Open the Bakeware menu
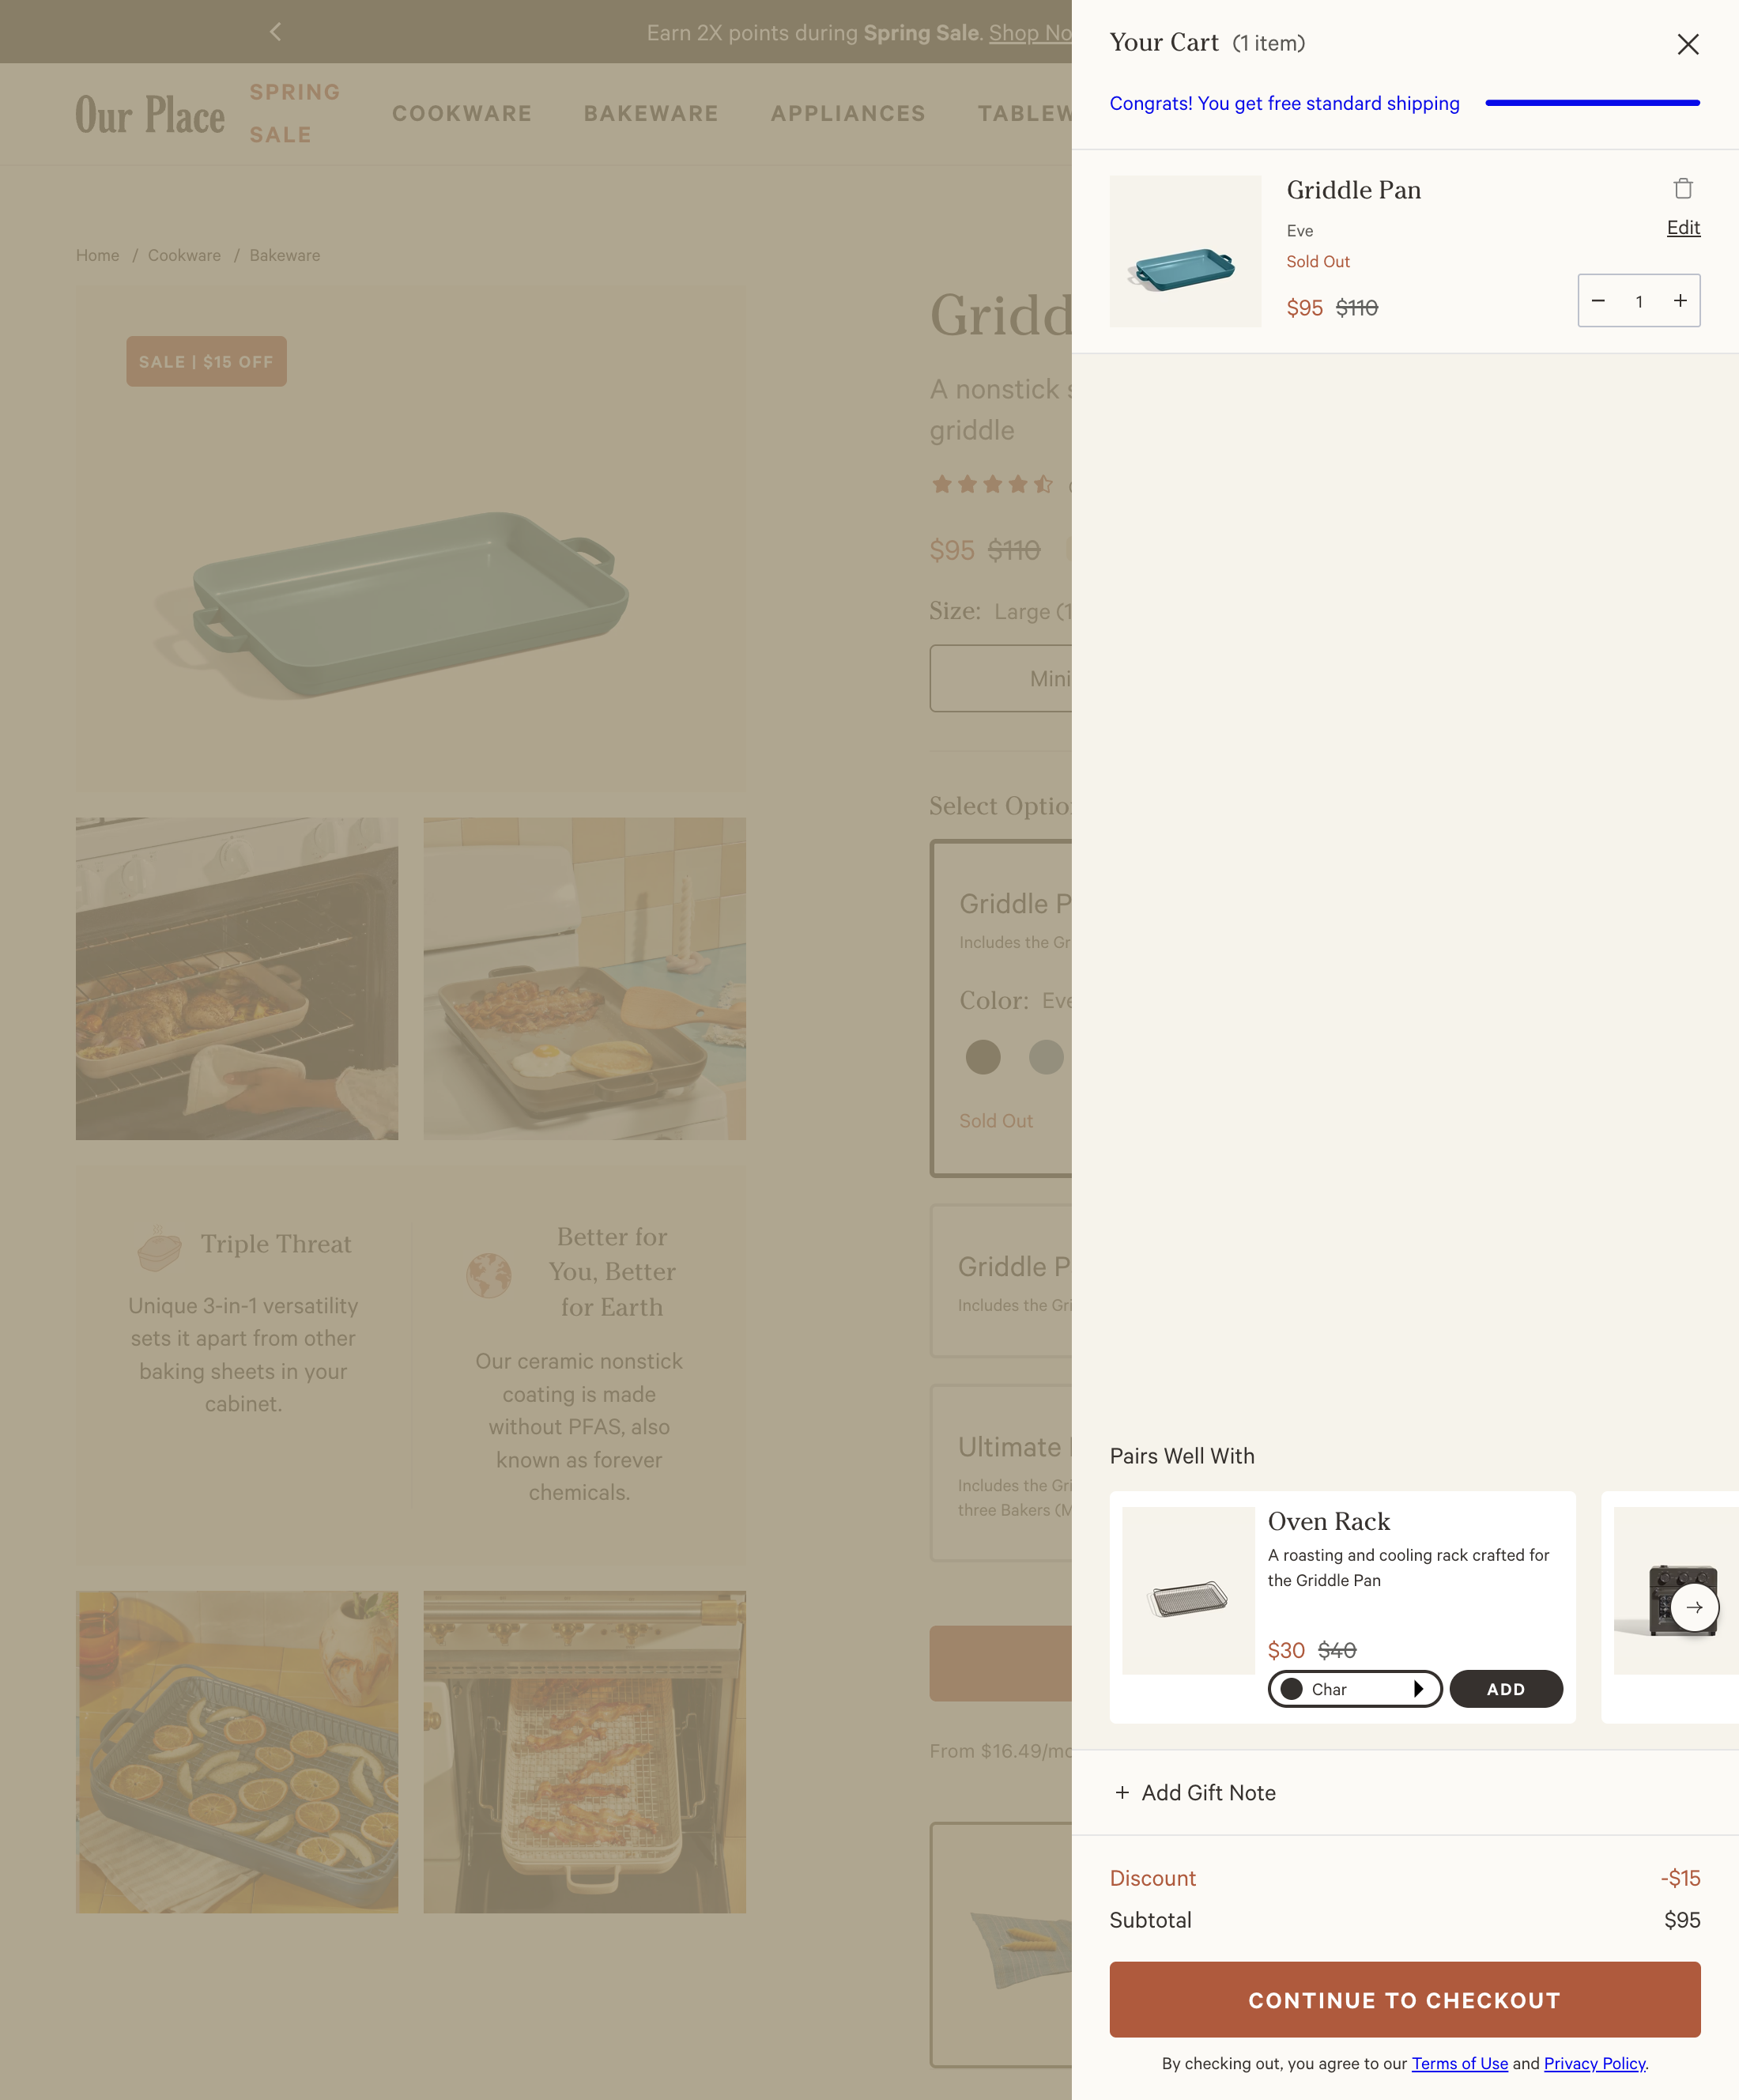The width and height of the screenshot is (1739, 2100). [651, 113]
